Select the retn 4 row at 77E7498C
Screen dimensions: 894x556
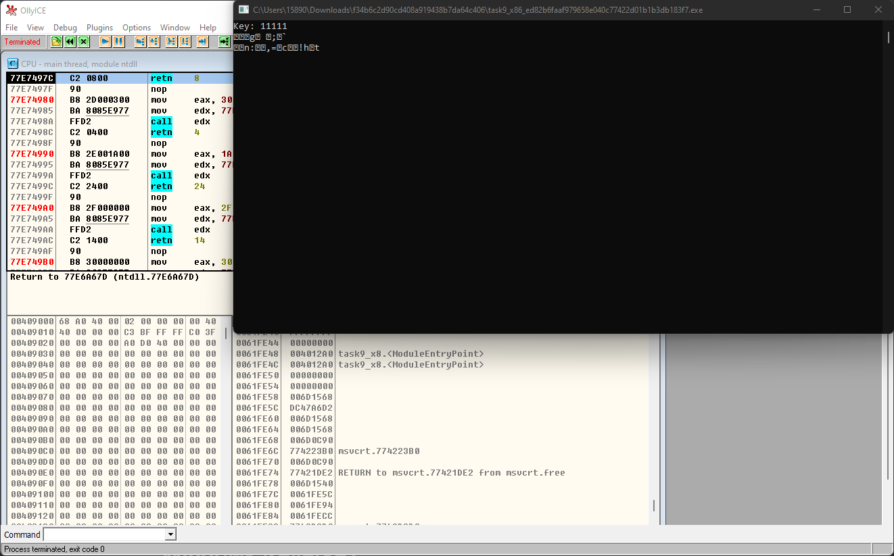(120, 132)
